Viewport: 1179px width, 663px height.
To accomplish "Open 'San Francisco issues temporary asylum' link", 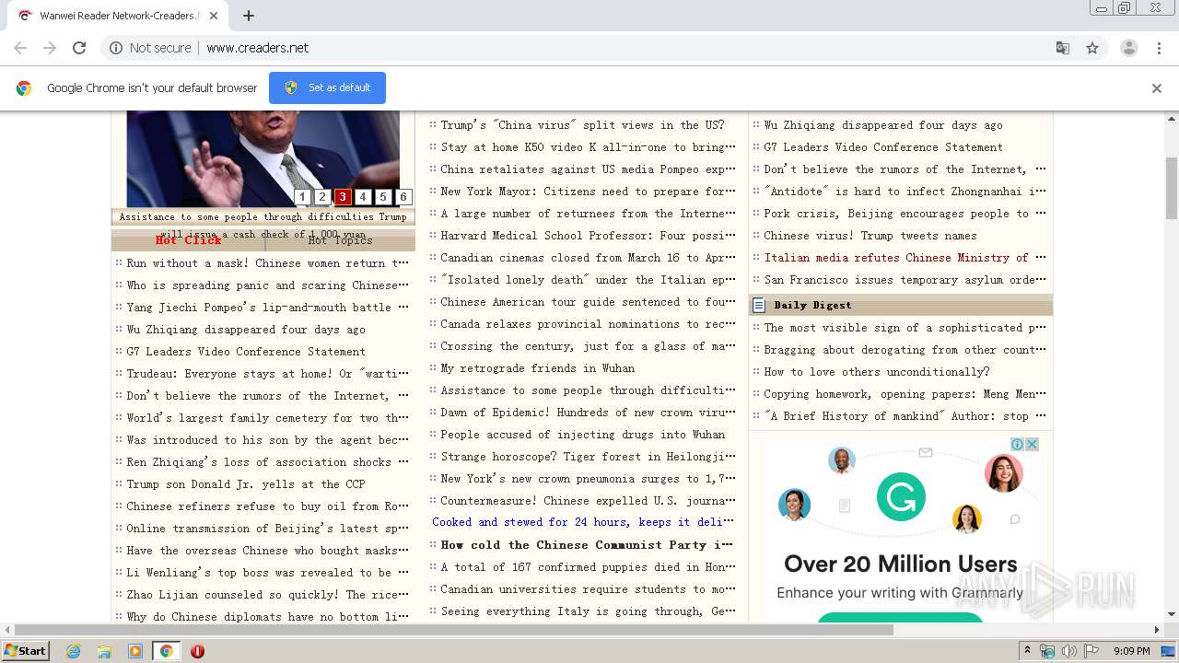I will tap(905, 280).
